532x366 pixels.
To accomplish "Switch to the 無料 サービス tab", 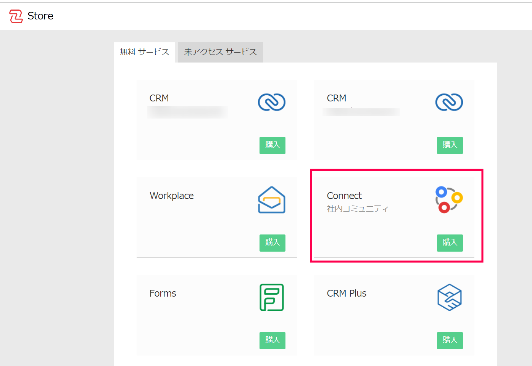I will coord(144,52).
